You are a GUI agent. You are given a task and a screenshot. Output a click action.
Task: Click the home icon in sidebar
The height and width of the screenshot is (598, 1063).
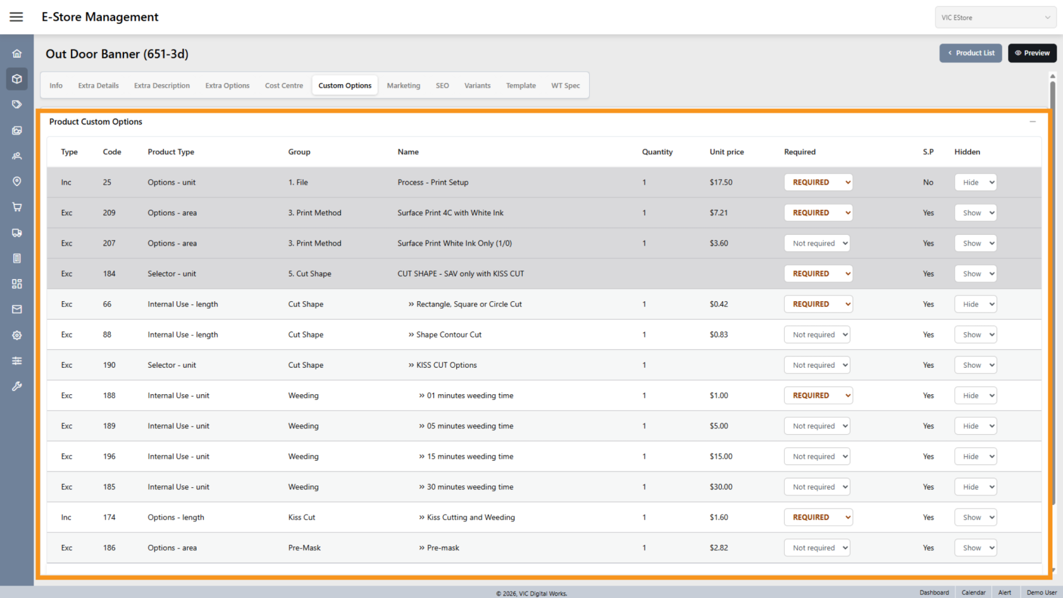[17, 54]
